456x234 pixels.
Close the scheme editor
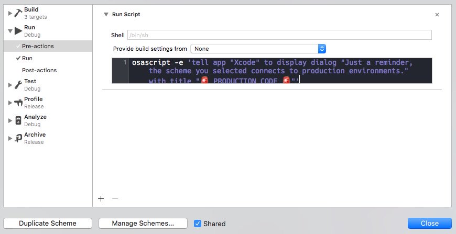point(430,223)
